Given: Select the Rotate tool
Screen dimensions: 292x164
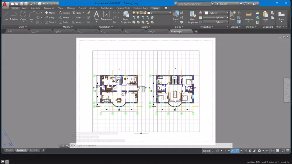Looking at the screenshot, I should [x=64, y=13].
